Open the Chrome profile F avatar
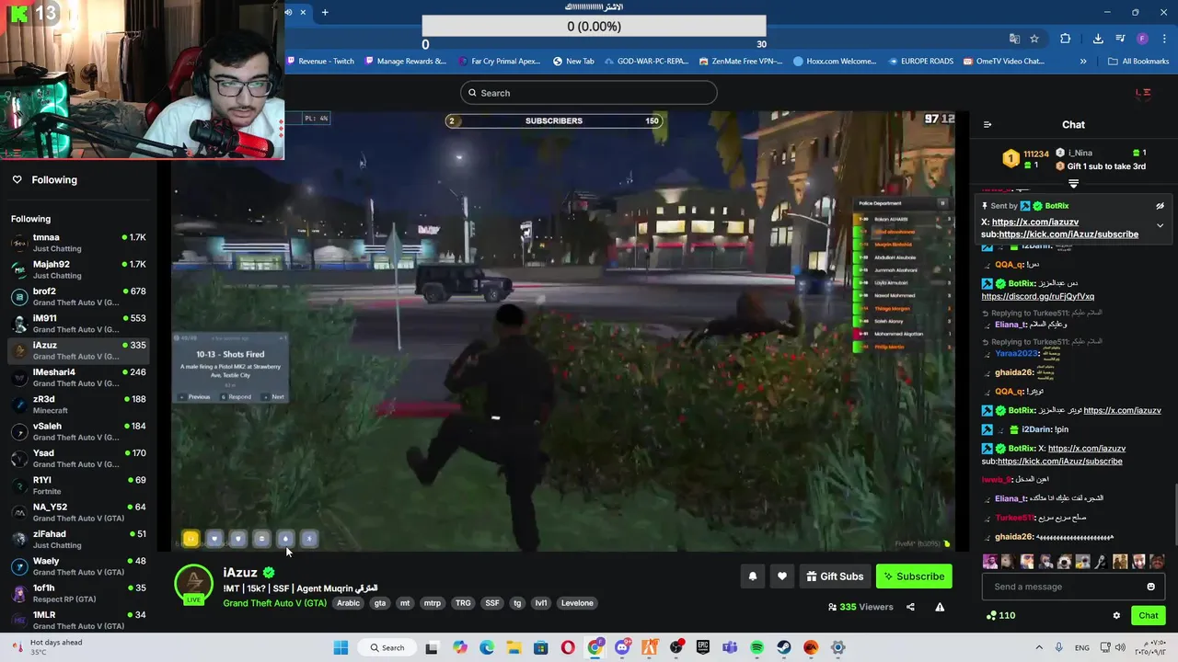 point(1142,39)
